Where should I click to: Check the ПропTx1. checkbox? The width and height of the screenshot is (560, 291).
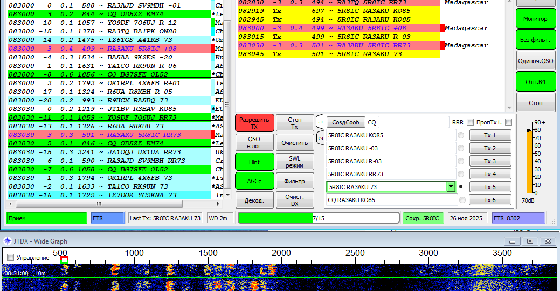coord(509,122)
